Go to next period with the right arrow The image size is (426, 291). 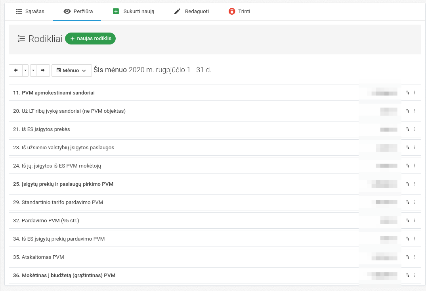click(x=43, y=71)
